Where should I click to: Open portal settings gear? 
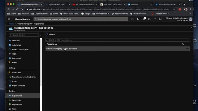pyautogui.click(x=149, y=19)
